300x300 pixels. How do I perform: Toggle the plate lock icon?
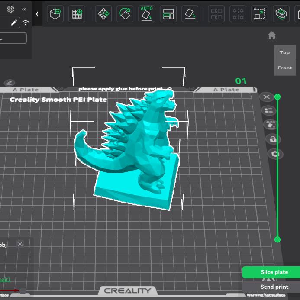[273, 139]
